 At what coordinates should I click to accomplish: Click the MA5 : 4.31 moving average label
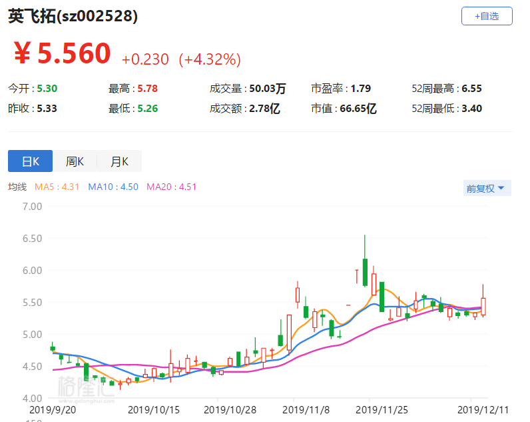tap(57, 187)
